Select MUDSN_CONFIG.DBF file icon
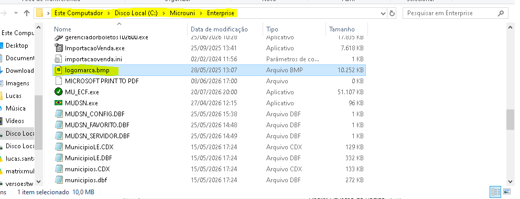520x199 pixels. 59,114
